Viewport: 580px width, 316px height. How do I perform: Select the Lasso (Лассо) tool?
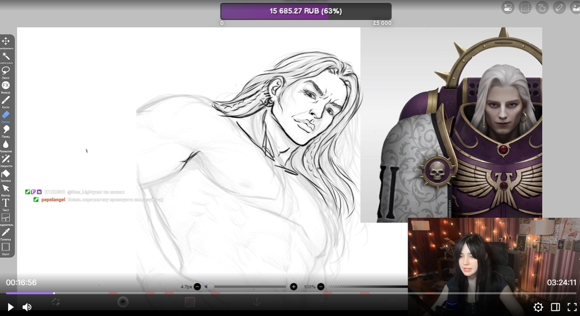6,70
